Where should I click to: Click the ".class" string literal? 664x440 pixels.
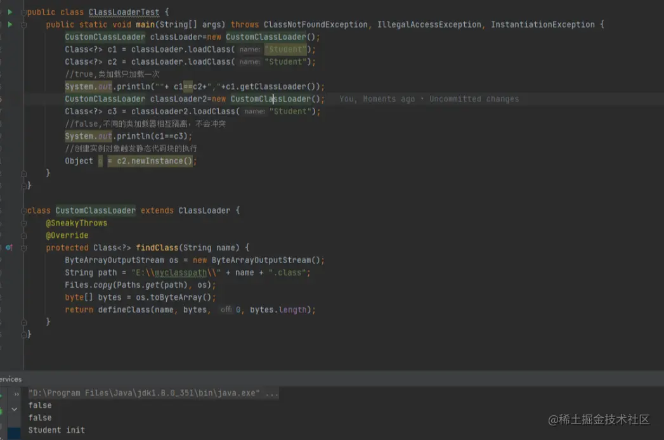coord(287,273)
